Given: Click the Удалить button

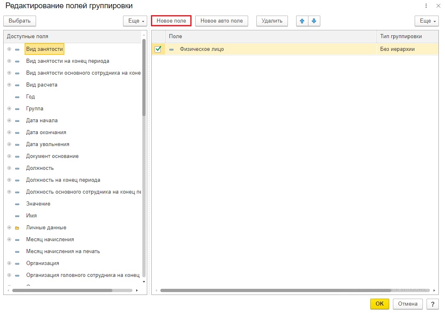Looking at the screenshot, I should (272, 21).
